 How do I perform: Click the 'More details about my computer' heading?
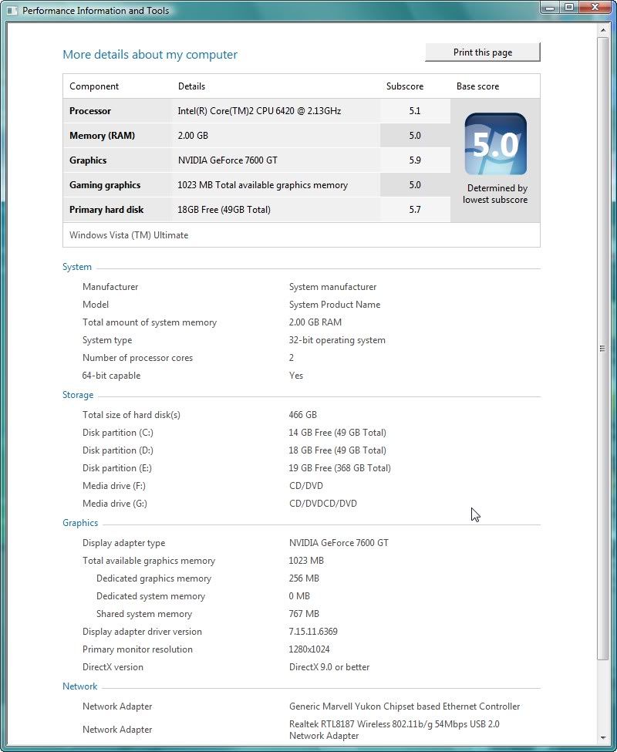click(x=150, y=55)
